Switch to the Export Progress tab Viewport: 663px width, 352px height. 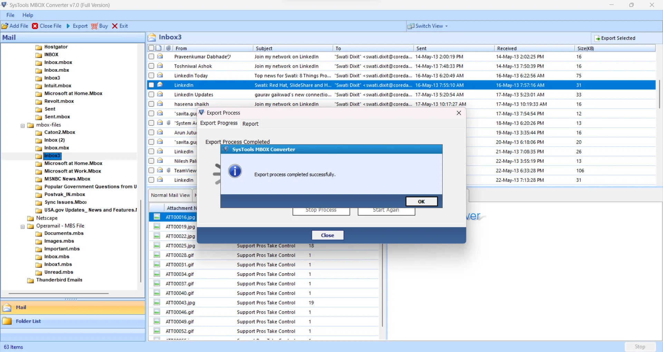pyautogui.click(x=219, y=123)
